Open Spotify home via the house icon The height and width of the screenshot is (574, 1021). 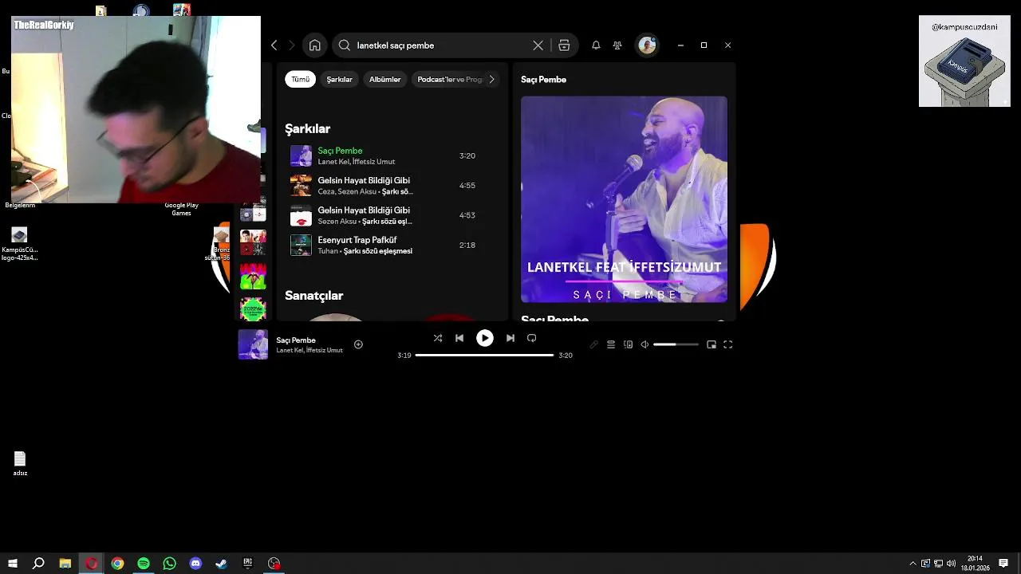(315, 45)
